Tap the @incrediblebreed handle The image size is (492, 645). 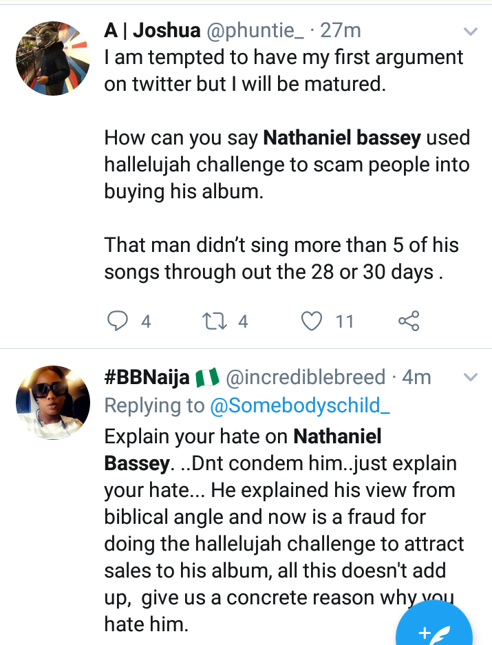click(306, 377)
